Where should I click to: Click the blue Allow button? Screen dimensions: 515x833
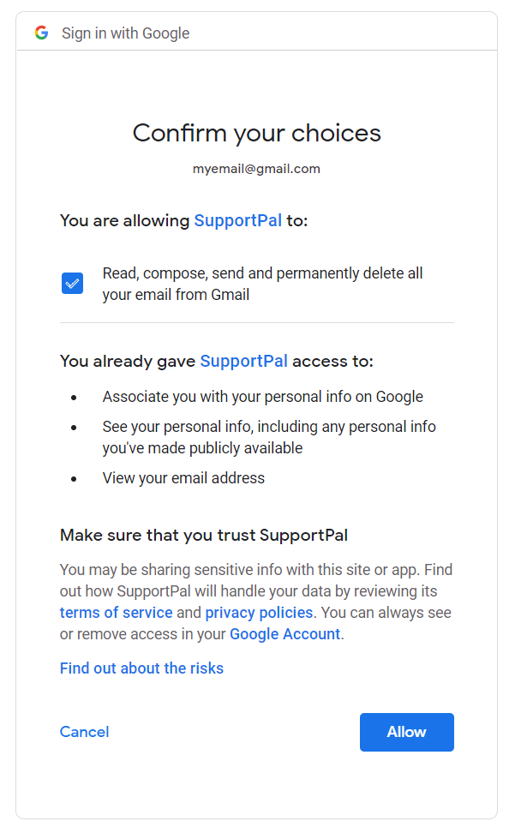[407, 732]
